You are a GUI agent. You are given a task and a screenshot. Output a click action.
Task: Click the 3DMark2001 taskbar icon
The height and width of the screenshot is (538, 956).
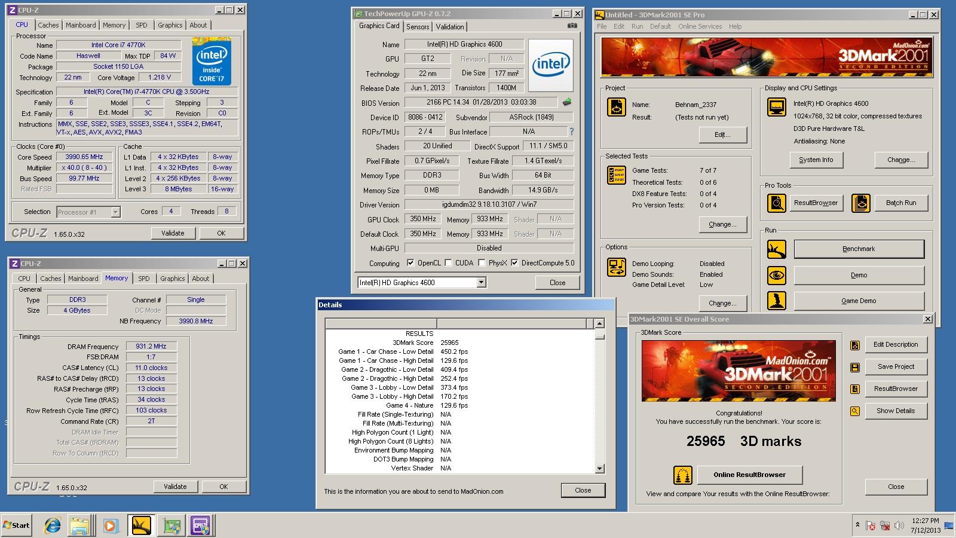tap(141, 525)
